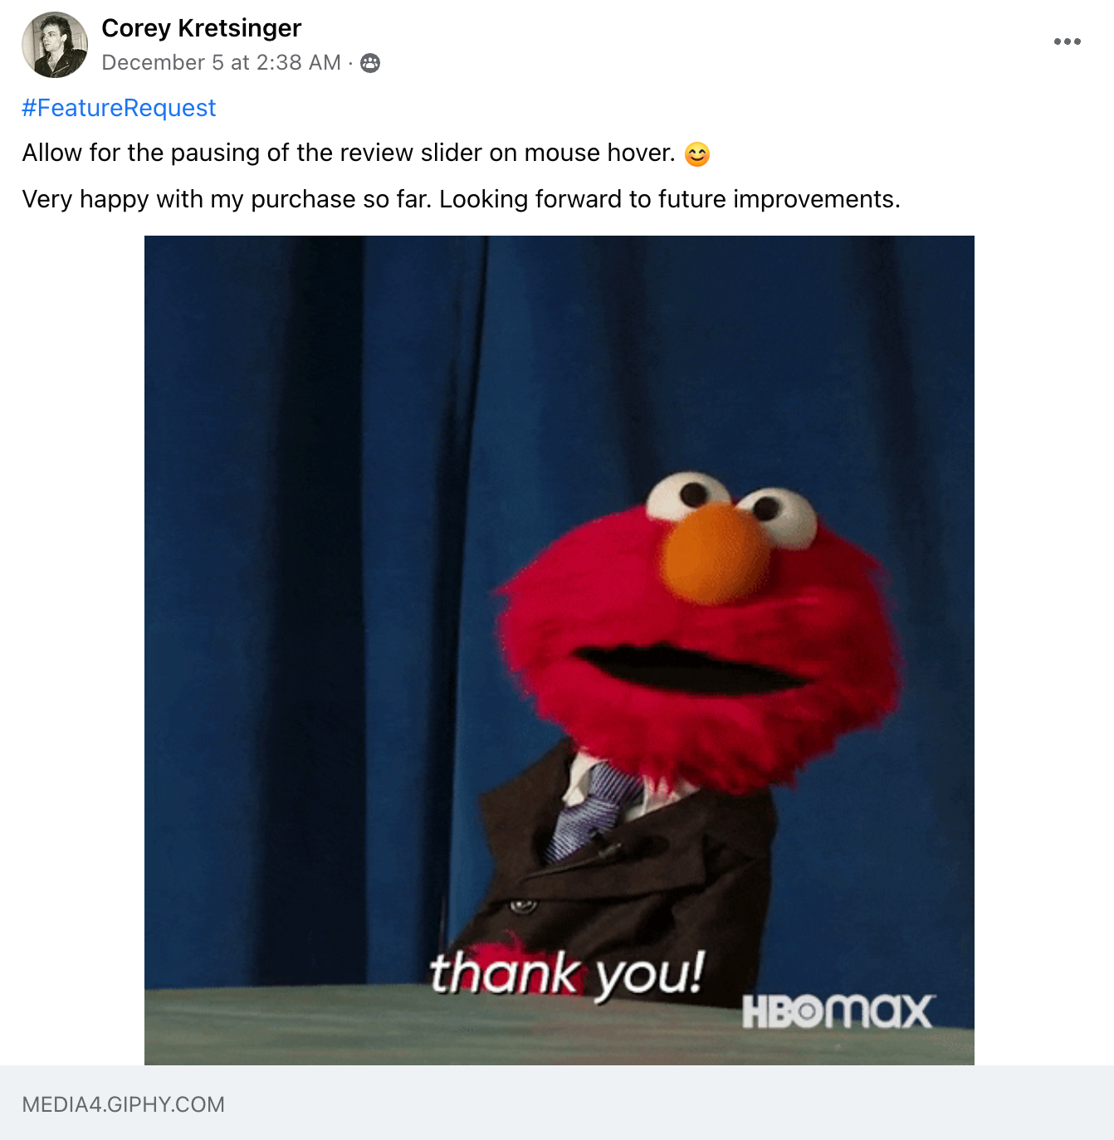Click Elmo's open mouth in the GIF
The image size is (1114, 1140).
689,668
